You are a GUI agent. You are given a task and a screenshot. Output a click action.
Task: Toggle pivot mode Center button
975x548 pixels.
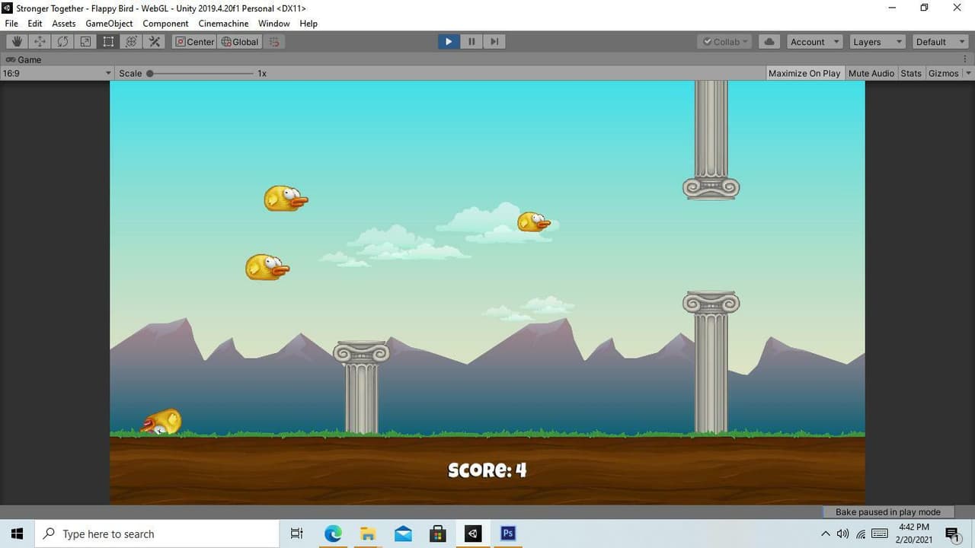(195, 42)
